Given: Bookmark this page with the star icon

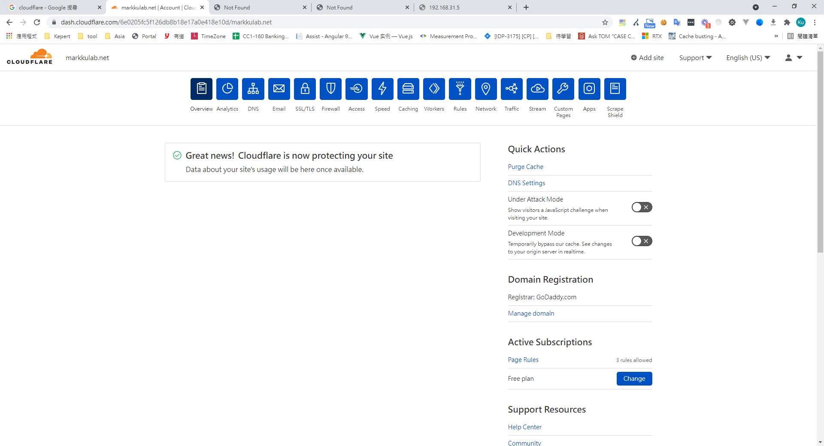Looking at the screenshot, I should (x=605, y=22).
